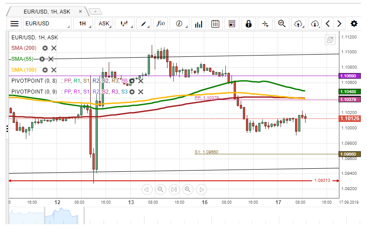
Task: Click the 1.10379 pivot price tag
Action: tap(349, 100)
